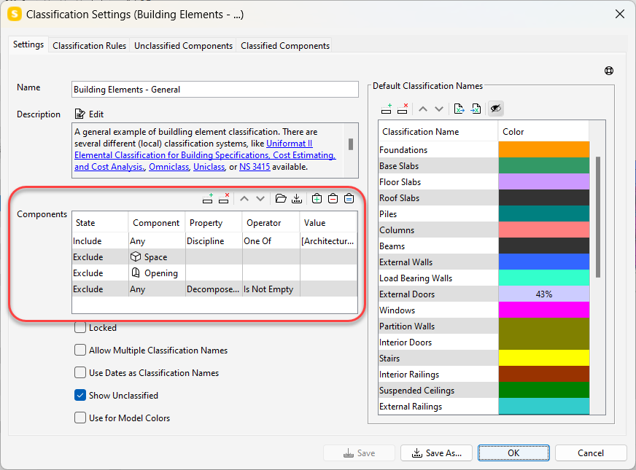This screenshot has width=636, height=470.
Task: Click the State column header in Components
Action: point(100,223)
